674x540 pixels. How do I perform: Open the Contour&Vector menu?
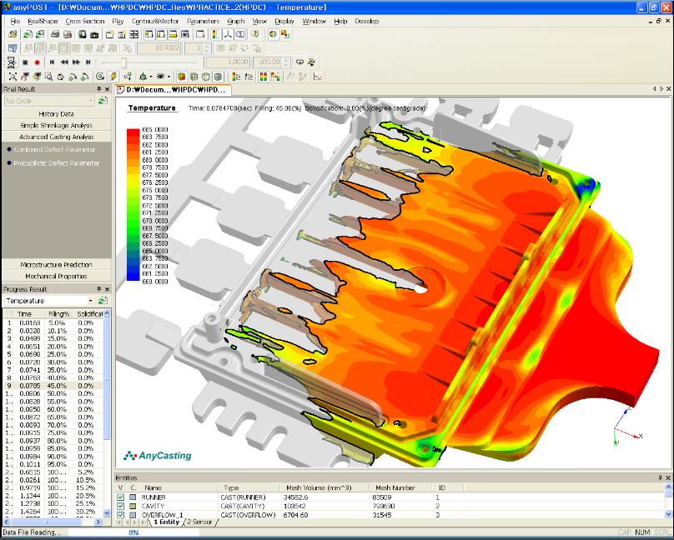(155, 21)
